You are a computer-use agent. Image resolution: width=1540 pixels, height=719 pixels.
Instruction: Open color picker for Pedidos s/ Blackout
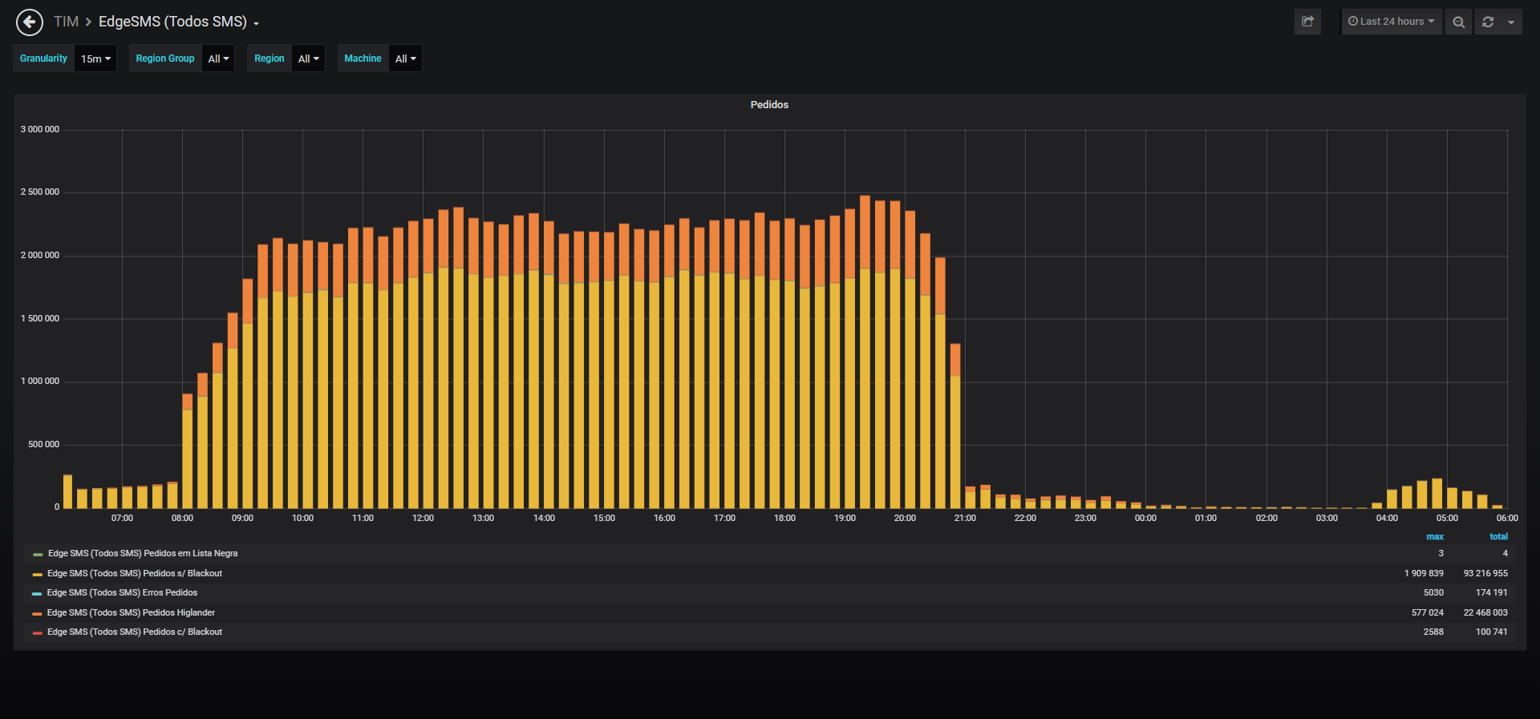click(x=38, y=574)
